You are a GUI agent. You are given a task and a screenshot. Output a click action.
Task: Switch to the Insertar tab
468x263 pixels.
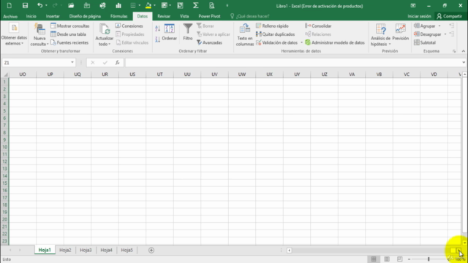[53, 16]
